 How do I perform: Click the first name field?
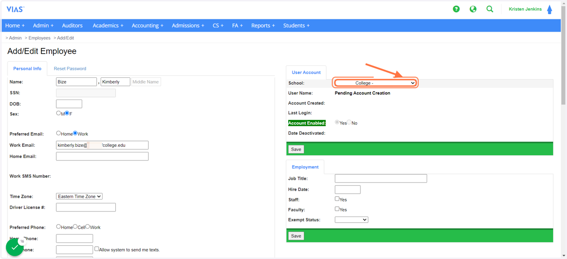[x=115, y=82]
